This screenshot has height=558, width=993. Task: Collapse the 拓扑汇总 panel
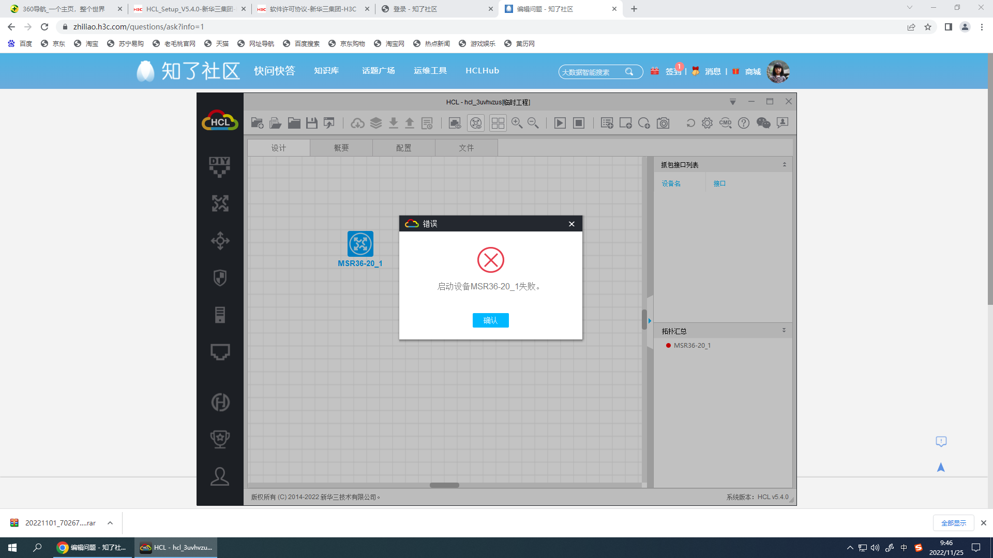click(784, 331)
